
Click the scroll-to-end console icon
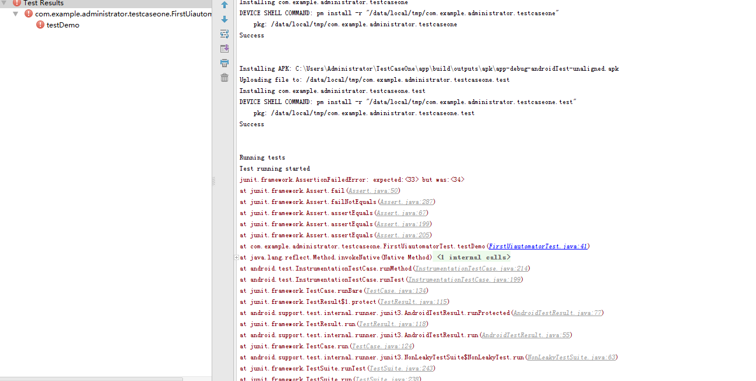point(225,49)
